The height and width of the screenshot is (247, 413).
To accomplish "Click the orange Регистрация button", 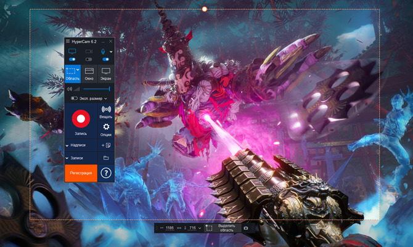I will (81, 173).
